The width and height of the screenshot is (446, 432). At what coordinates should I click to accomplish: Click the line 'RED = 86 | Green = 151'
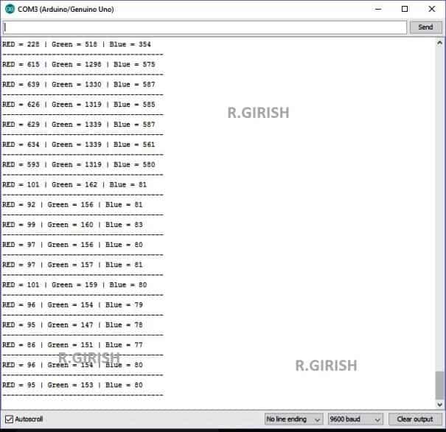coord(72,345)
